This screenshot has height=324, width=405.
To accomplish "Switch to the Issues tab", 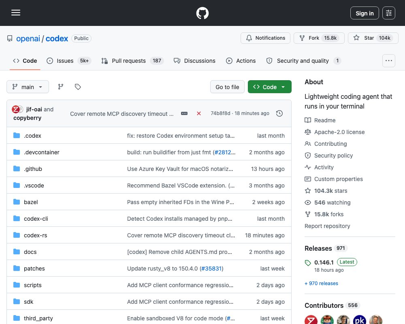I will click(x=69, y=61).
